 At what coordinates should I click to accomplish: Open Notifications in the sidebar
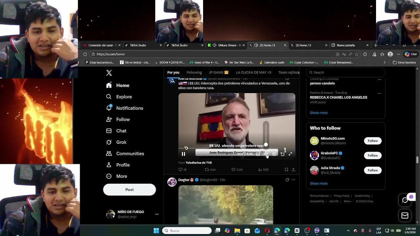click(x=125, y=108)
